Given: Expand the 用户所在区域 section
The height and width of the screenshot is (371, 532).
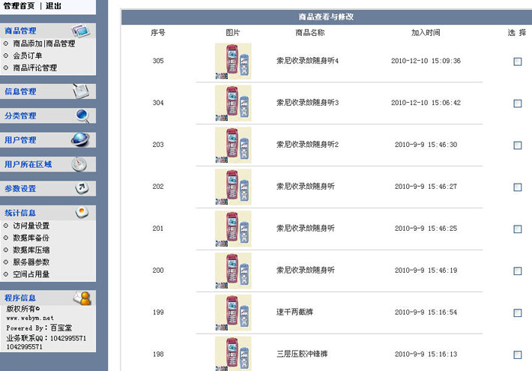Looking at the screenshot, I should coord(28,164).
